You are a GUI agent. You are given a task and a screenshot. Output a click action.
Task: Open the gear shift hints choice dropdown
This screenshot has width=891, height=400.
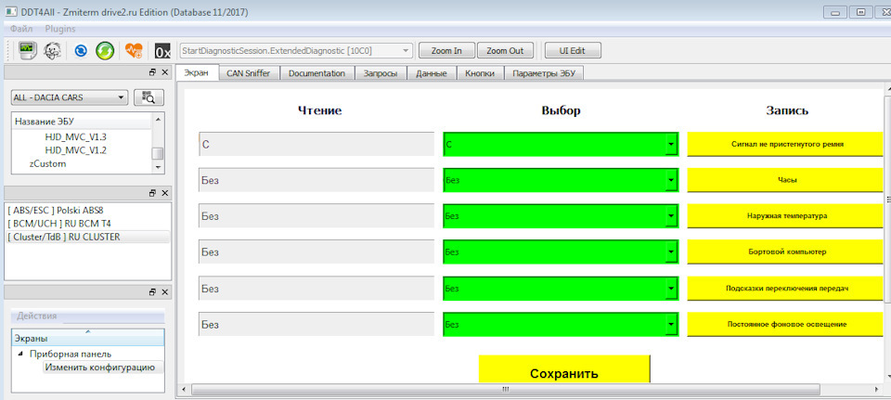pos(672,289)
